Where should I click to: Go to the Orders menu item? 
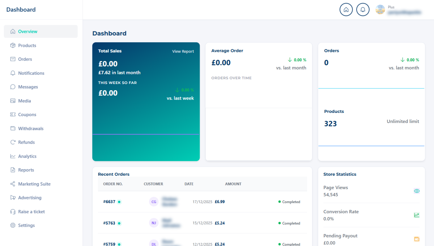pos(25,59)
